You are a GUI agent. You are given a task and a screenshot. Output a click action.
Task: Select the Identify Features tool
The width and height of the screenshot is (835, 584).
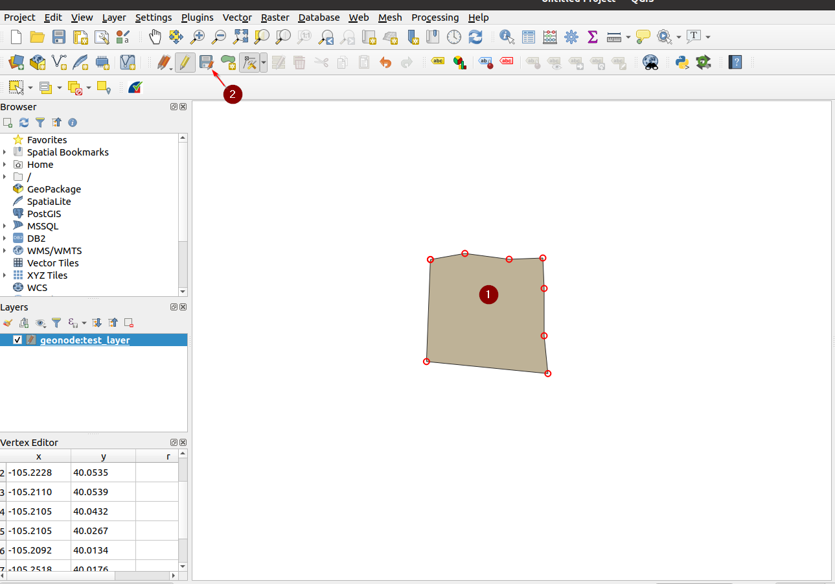507,37
